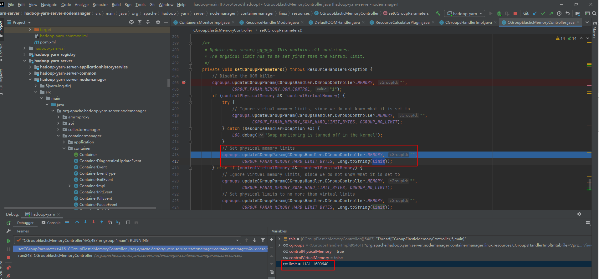Viewport: 599px width, 279px height.
Task: Stop the run with the red toolbar square
Action: [515, 13]
